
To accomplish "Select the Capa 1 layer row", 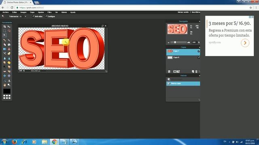I will click(183, 52).
